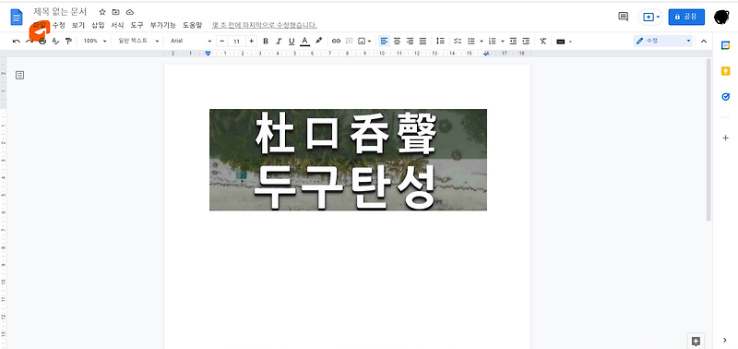Expand the numbered list style options
The width and height of the screenshot is (738, 349).
pyautogui.click(x=502, y=42)
